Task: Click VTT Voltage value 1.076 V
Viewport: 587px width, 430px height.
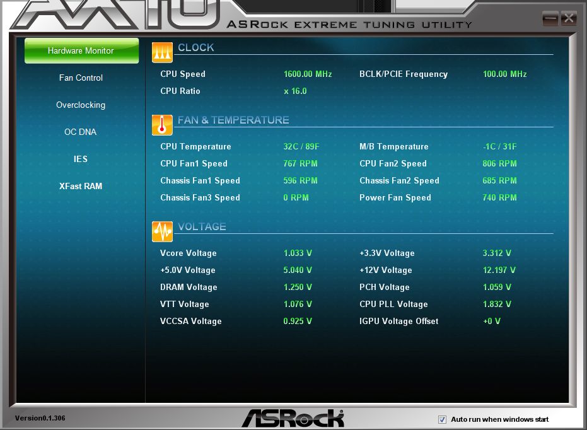Action: pos(298,305)
